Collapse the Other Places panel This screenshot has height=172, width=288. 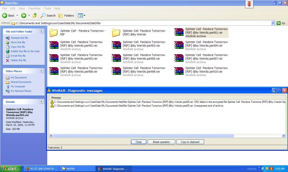[x=41, y=71]
